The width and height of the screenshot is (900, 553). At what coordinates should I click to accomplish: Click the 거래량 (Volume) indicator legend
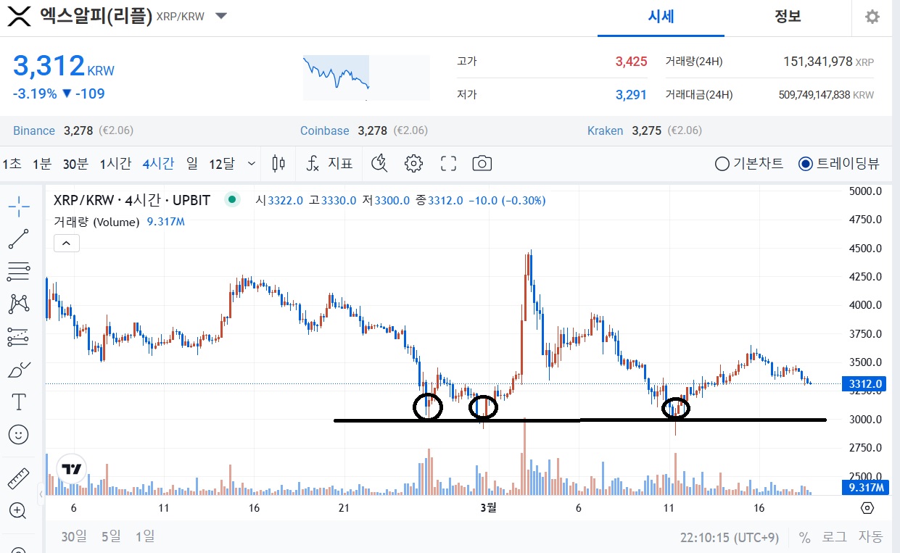click(96, 222)
